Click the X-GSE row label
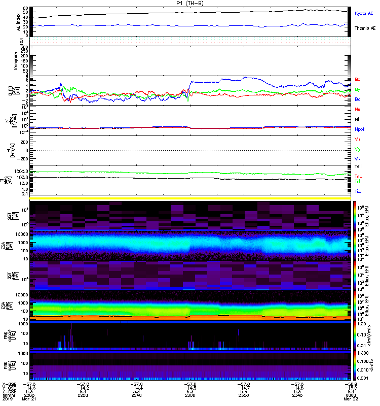Image resolution: width=380 pixels, height=406 pixels. point(9,385)
